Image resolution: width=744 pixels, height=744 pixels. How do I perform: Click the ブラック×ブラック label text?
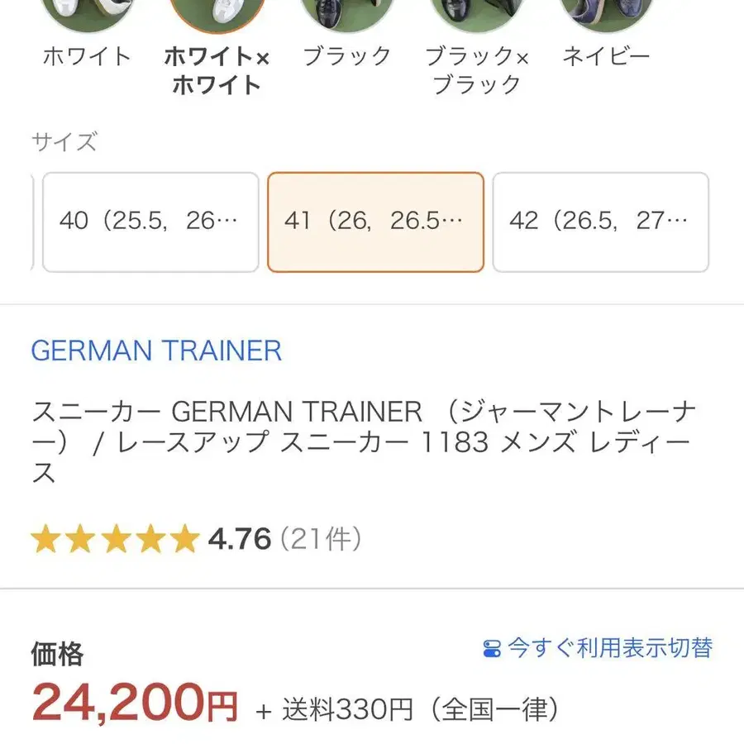(476, 70)
